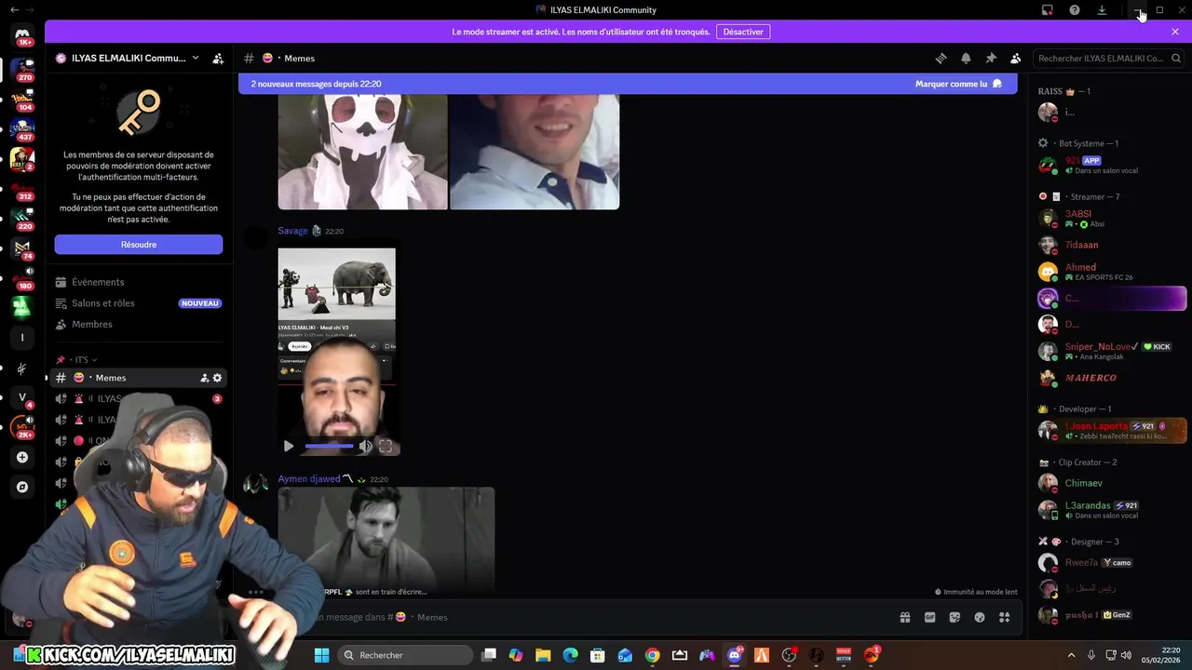Select member Sniper_NoLove
The height and width of the screenshot is (670, 1192).
[1112, 351]
